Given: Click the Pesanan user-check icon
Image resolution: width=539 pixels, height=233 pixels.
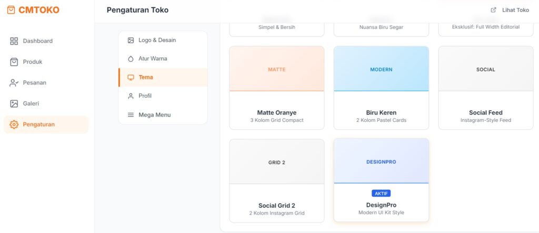Looking at the screenshot, I should [14, 83].
